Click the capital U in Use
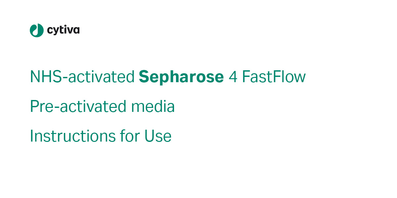This screenshot has height=198, width=397. click(150, 137)
